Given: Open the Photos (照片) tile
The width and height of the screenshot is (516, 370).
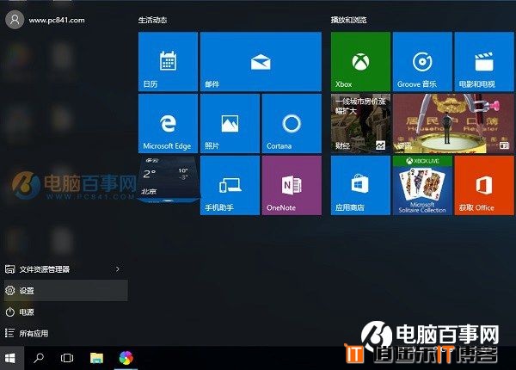Looking at the screenshot, I should tap(229, 123).
